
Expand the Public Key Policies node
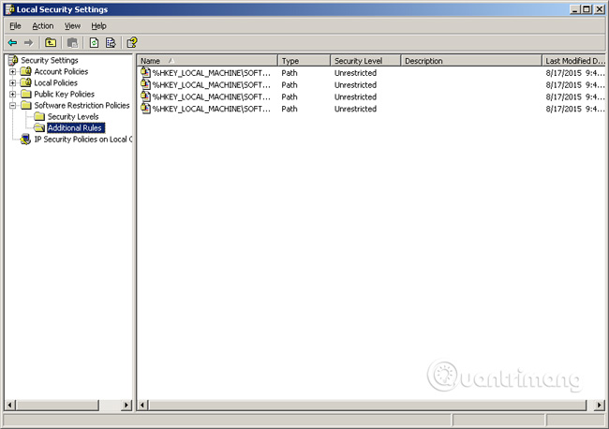tap(13, 95)
